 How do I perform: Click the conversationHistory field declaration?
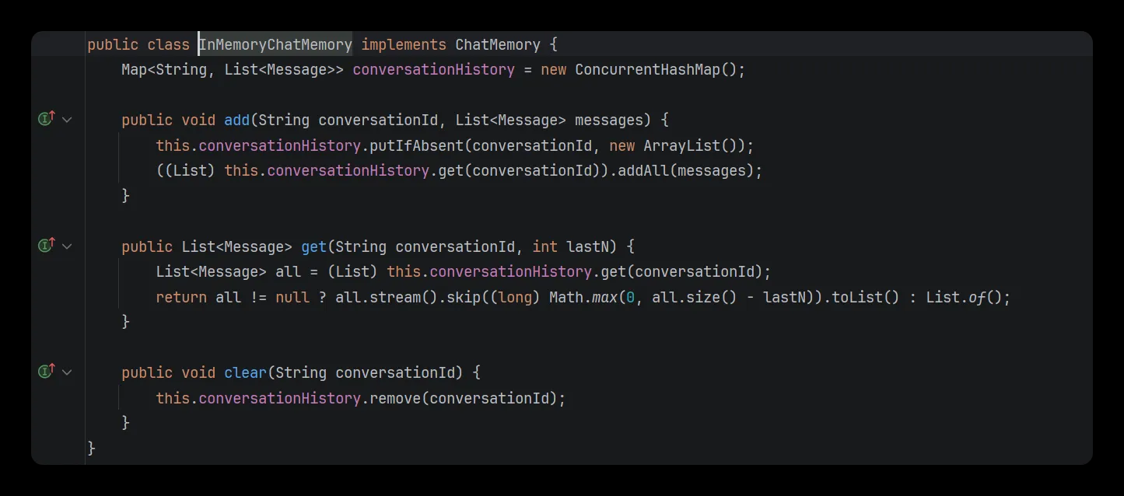click(433, 69)
